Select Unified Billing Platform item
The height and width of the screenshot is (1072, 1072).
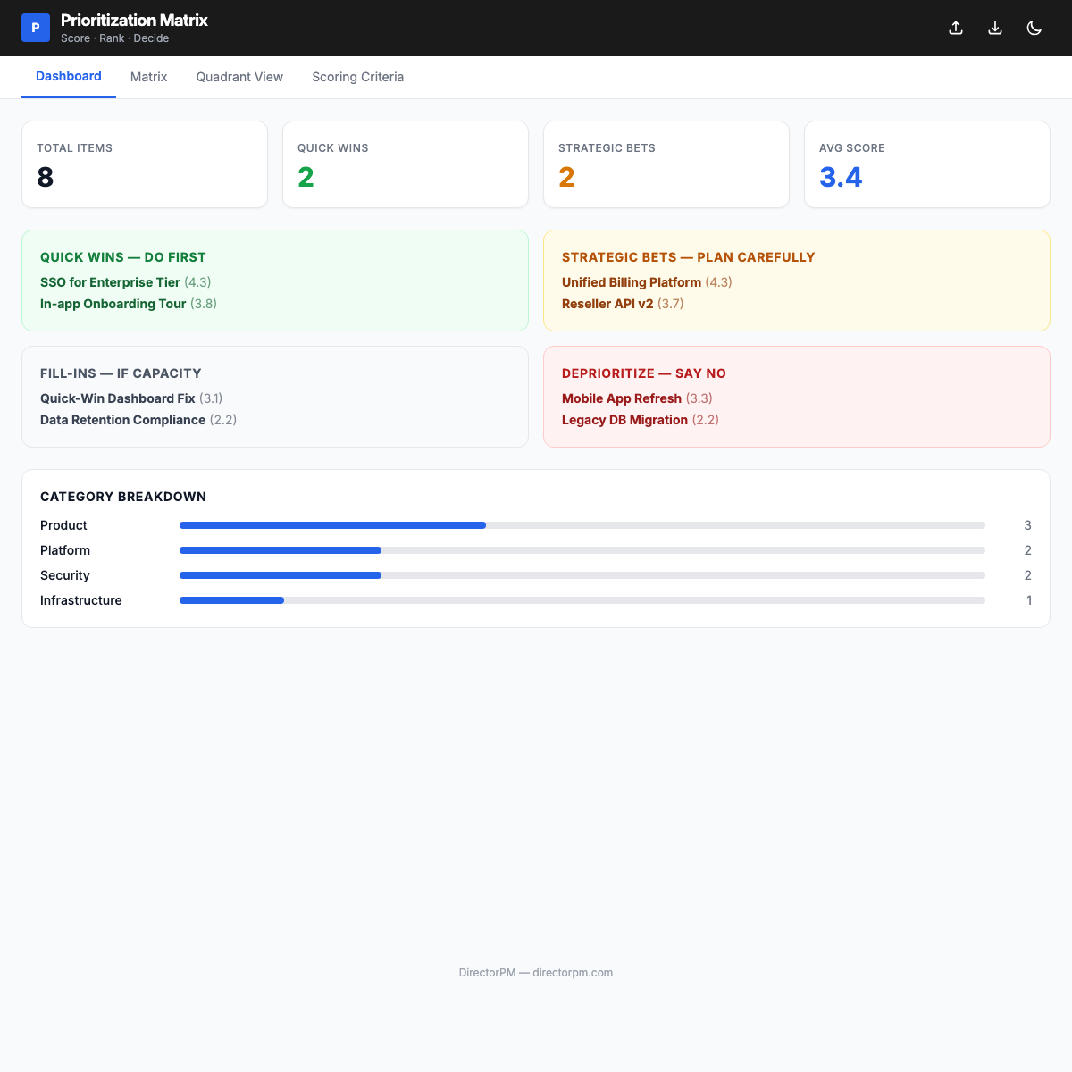[x=647, y=282]
